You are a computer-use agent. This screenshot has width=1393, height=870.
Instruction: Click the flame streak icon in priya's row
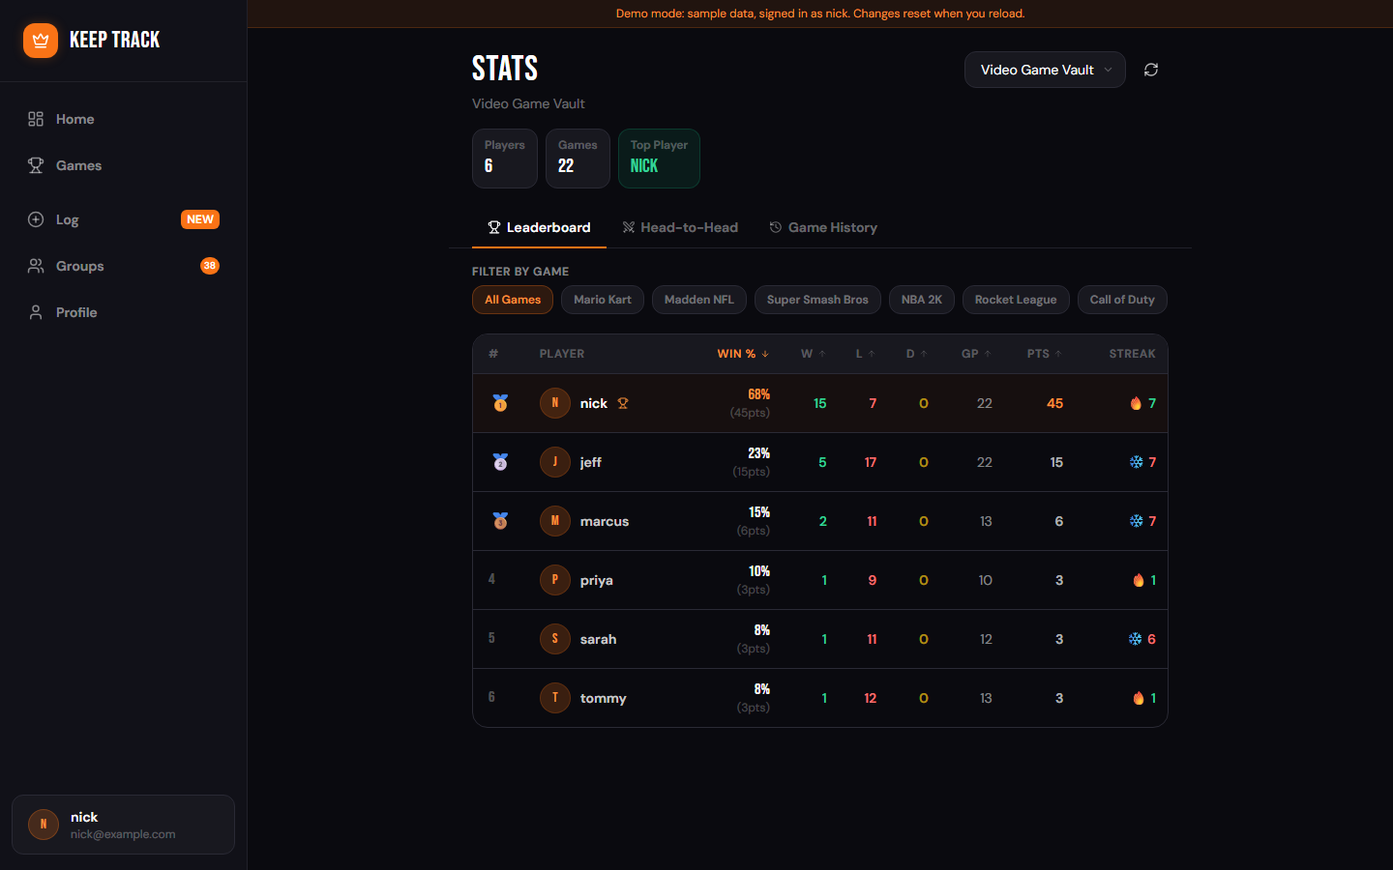point(1139,580)
